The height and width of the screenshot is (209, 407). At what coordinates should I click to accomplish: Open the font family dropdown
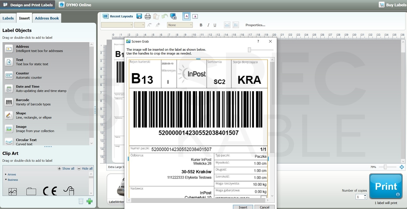(x=117, y=25)
